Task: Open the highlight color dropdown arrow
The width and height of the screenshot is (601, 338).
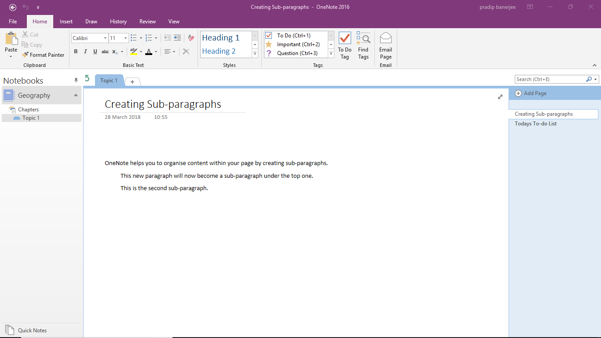Action: point(141,51)
